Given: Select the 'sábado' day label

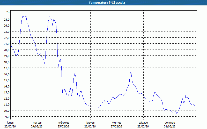Looking at the screenshot, I should (x=143, y=123).
